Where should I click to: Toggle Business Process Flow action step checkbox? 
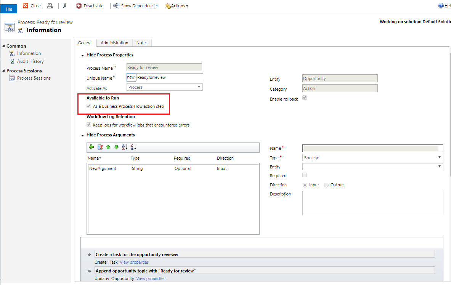89,106
